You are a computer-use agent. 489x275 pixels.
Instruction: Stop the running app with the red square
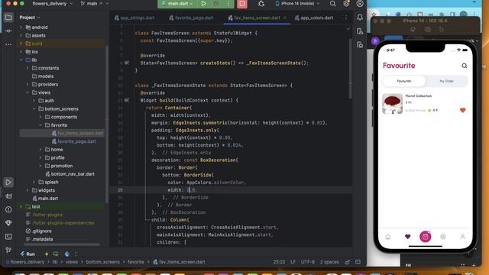pos(241,4)
